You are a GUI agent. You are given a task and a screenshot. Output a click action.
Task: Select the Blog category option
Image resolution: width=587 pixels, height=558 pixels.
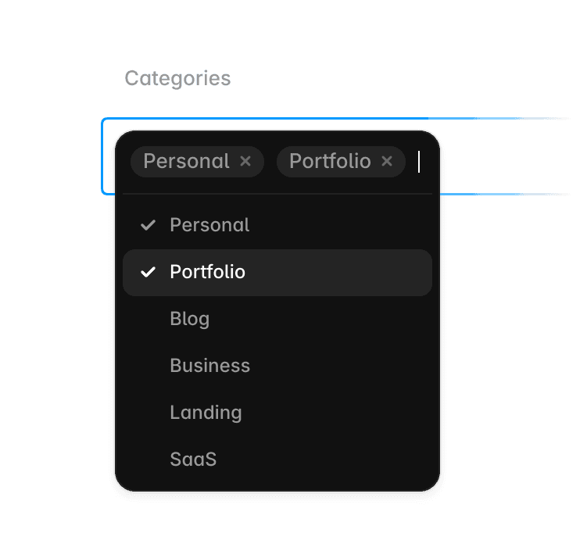(x=277, y=319)
